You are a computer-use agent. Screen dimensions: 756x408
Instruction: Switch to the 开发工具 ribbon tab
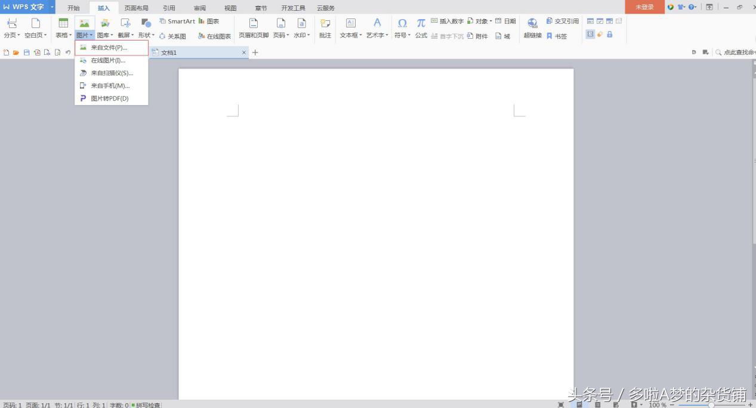294,8
